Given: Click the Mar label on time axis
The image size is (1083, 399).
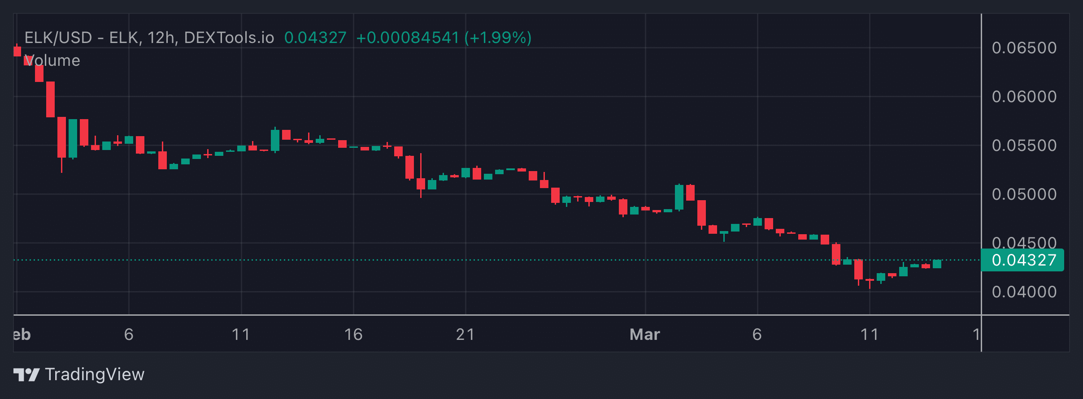Looking at the screenshot, I should (x=645, y=335).
